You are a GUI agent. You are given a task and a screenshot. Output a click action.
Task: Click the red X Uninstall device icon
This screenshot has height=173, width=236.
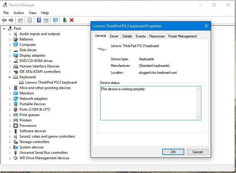[72, 20]
